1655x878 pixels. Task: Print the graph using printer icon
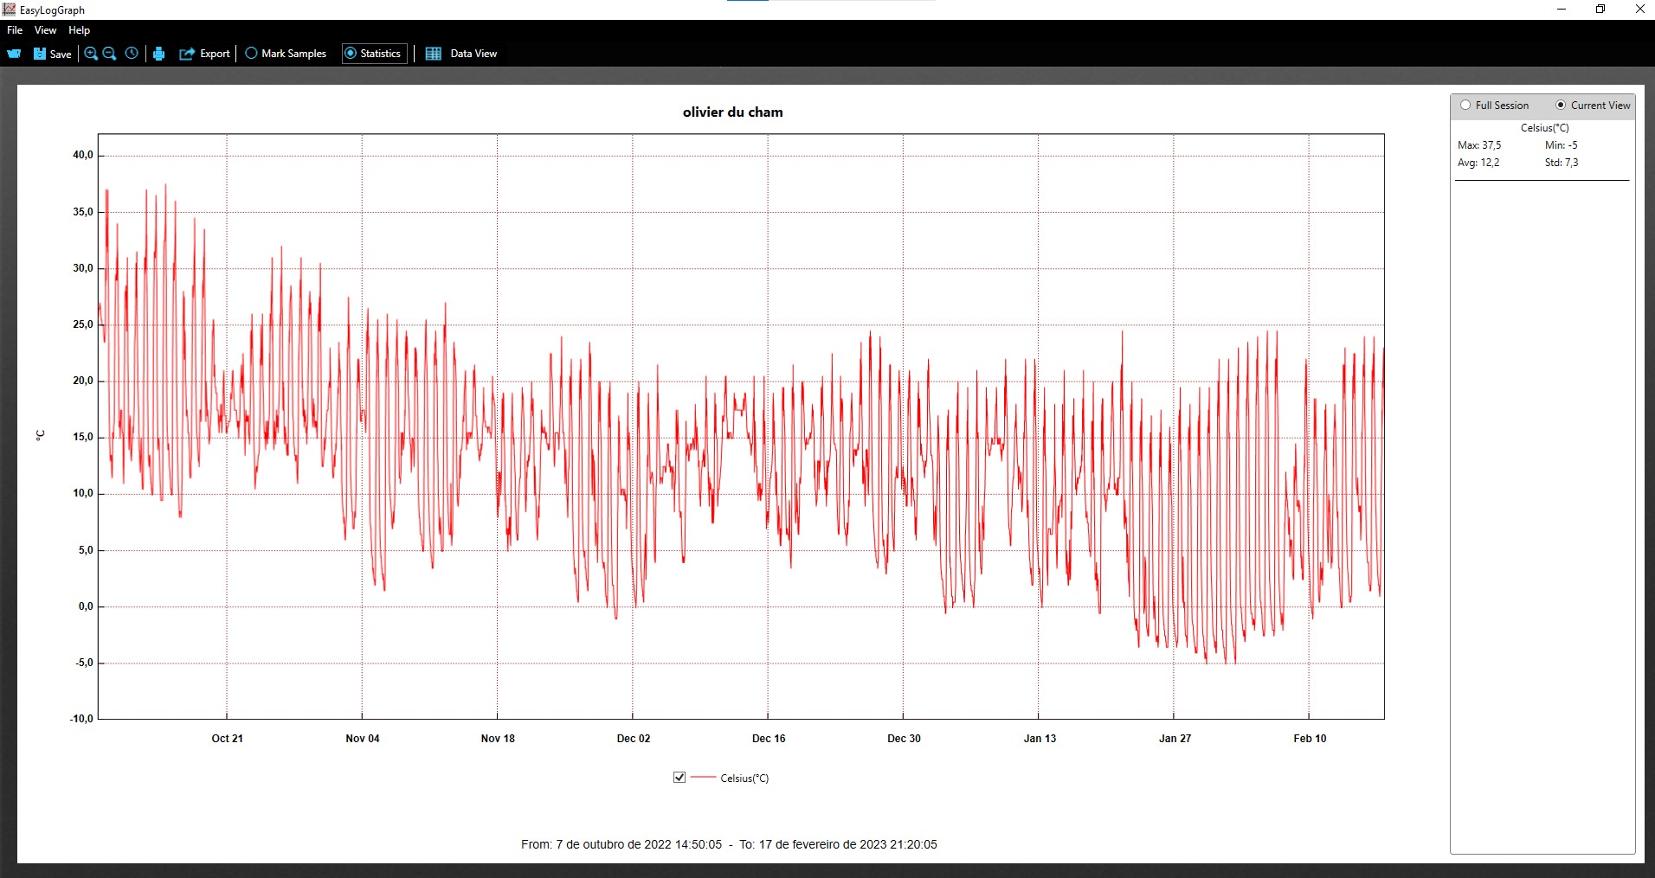[x=158, y=54]
